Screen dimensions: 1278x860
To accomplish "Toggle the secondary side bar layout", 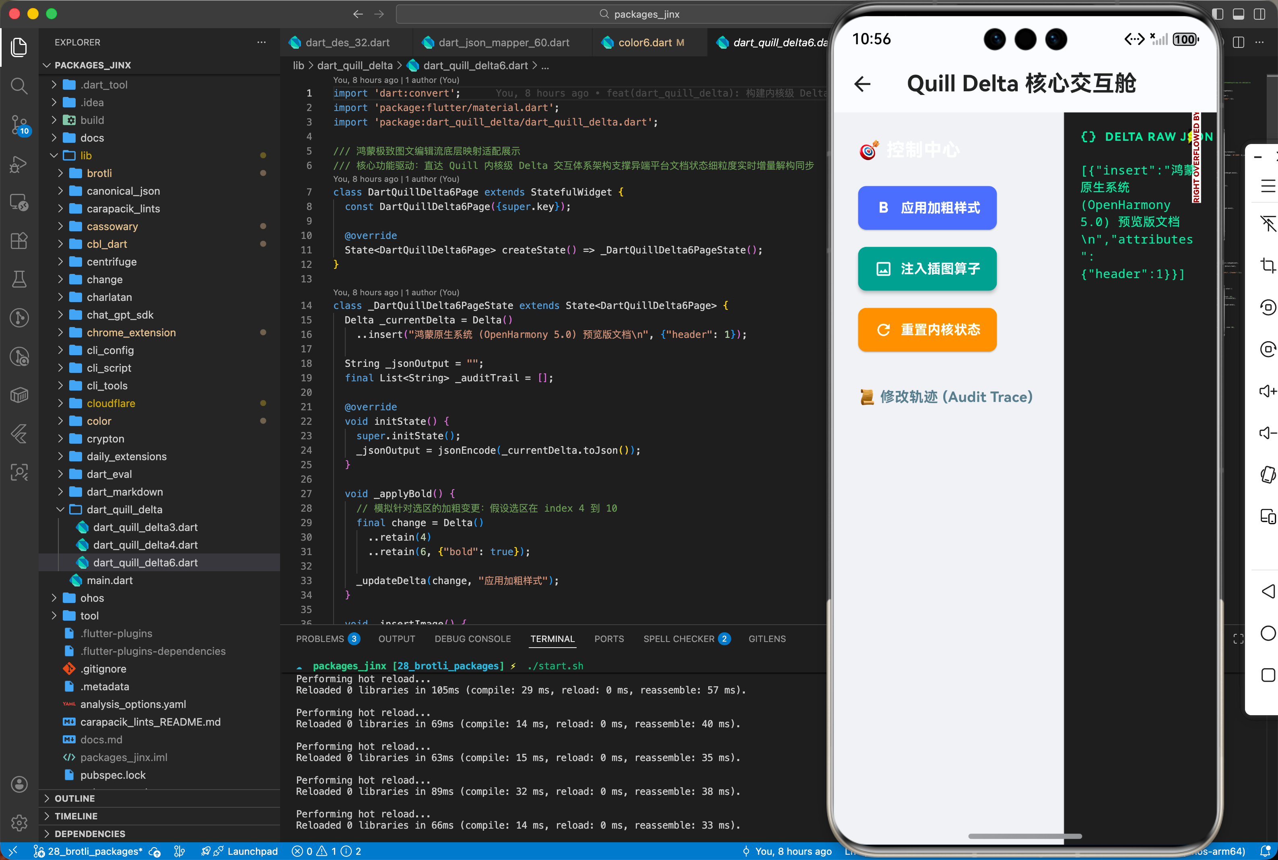I will [1259, 14].
